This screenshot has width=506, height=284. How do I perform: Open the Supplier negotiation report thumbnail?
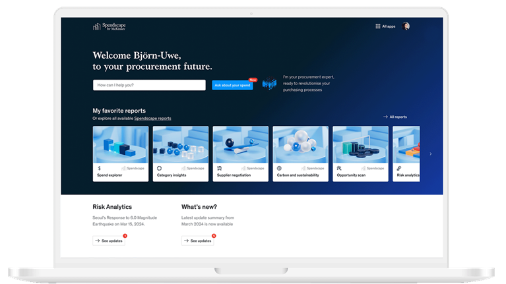(240, 144)
